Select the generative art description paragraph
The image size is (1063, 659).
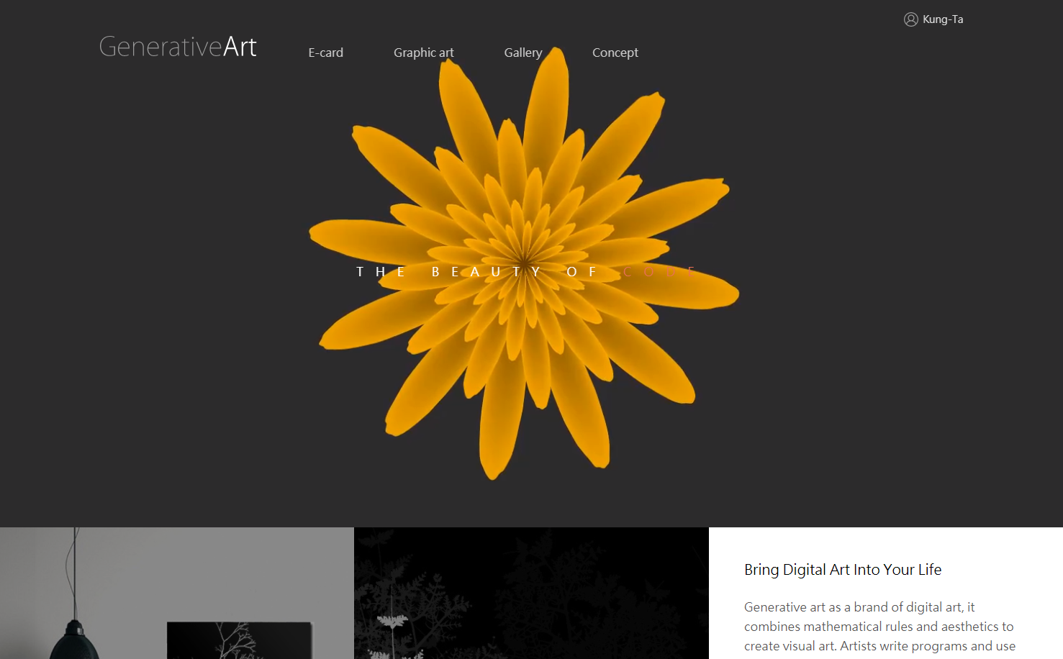coord(878,626)
